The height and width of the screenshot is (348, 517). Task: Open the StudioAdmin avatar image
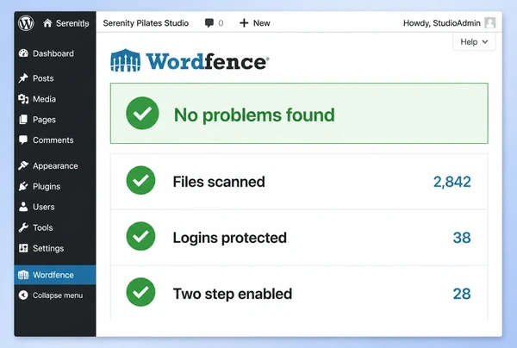[x=490, y=23]
